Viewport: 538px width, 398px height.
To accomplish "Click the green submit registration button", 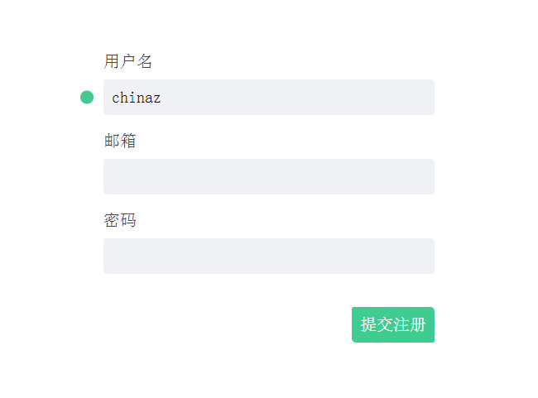I will click(392, 324).
